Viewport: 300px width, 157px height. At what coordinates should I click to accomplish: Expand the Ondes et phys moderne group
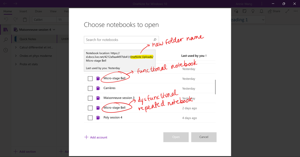coord(16,56)
